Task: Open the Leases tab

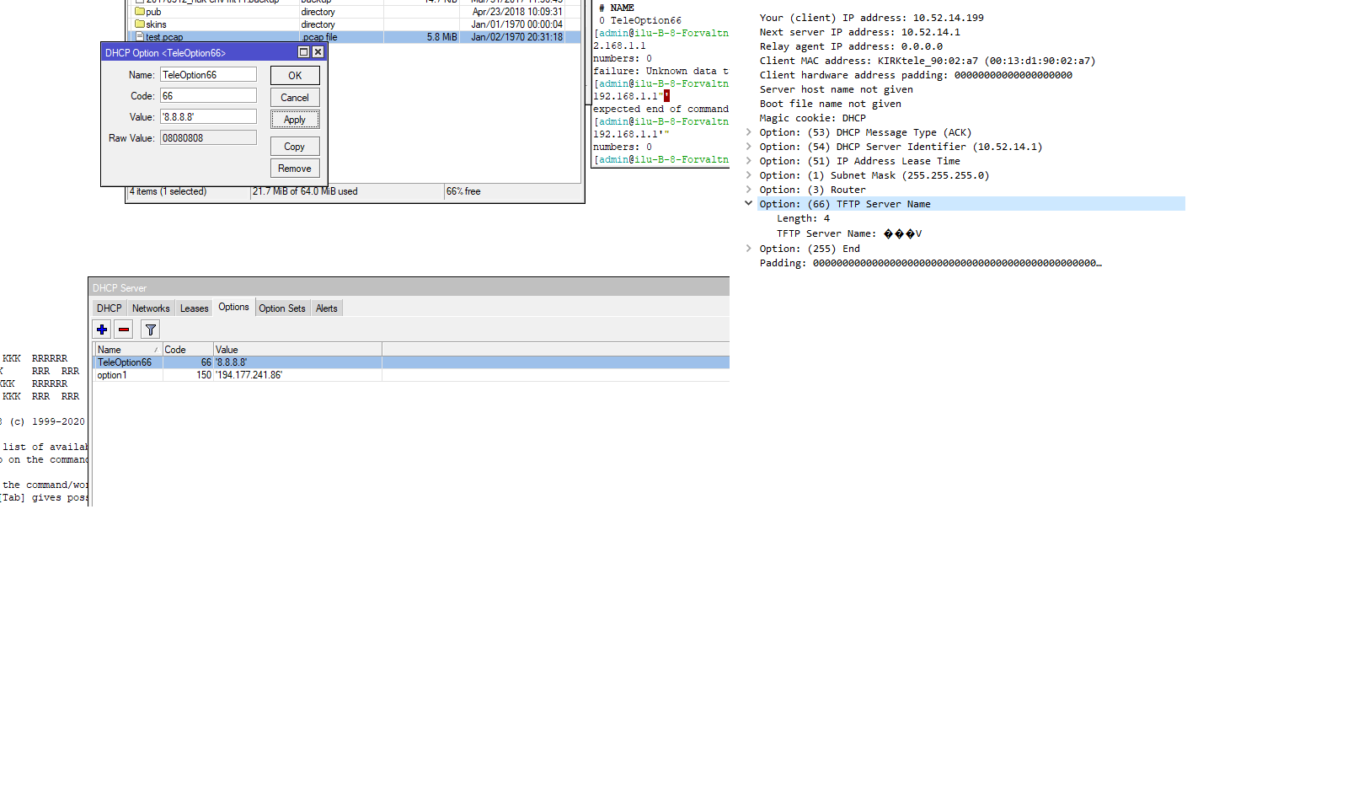Action: click(x=194, y=308)
